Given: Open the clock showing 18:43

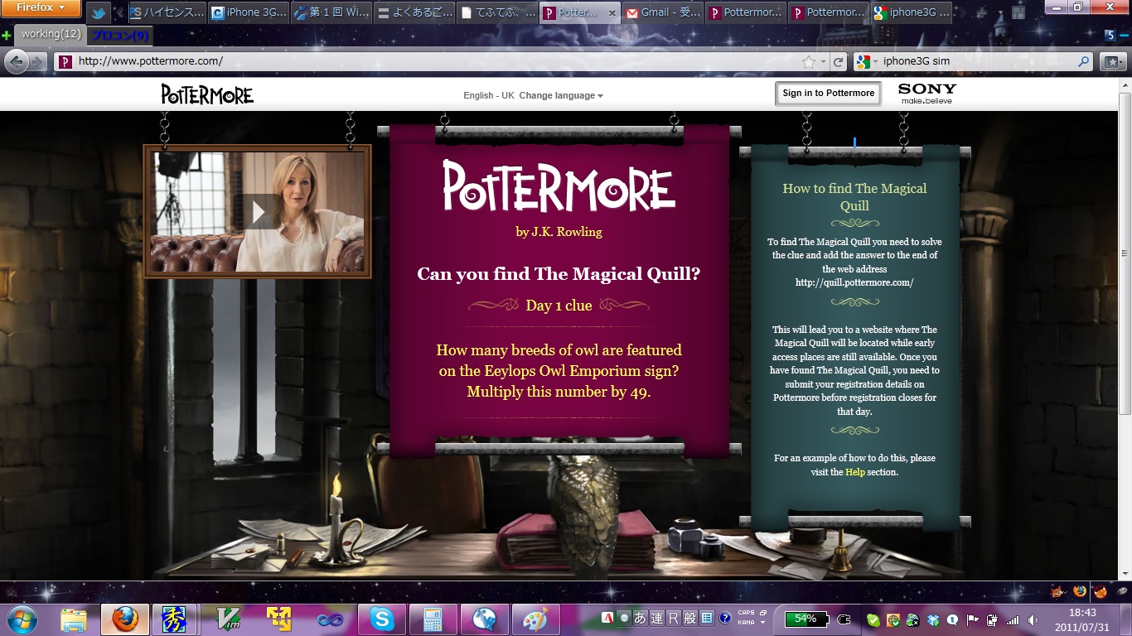Looking at the screenshot, I should coord(1083,619).
